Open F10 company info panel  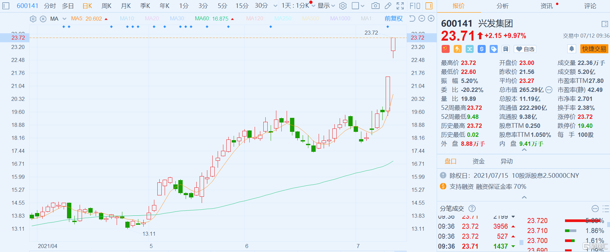[x=415, y=6]
